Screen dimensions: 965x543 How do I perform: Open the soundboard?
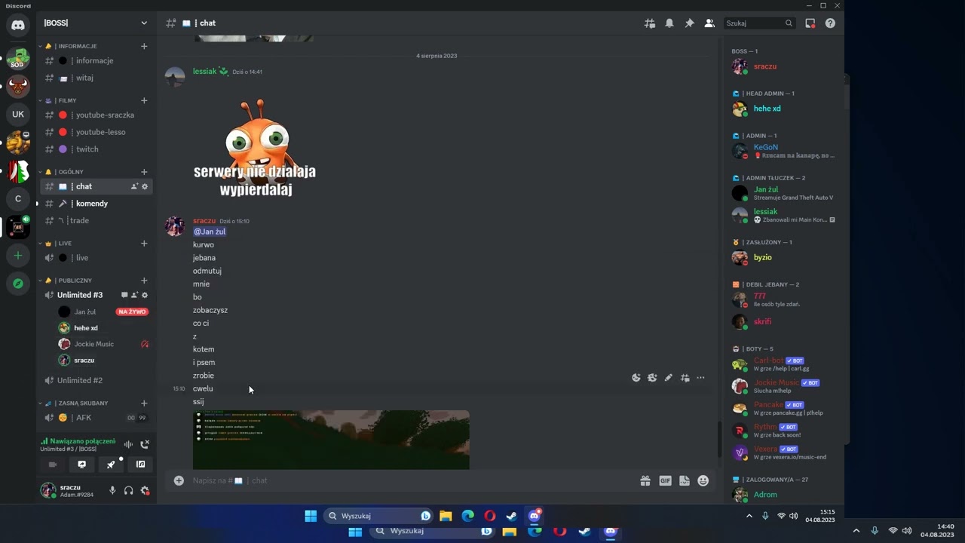[x=140, y=465]
